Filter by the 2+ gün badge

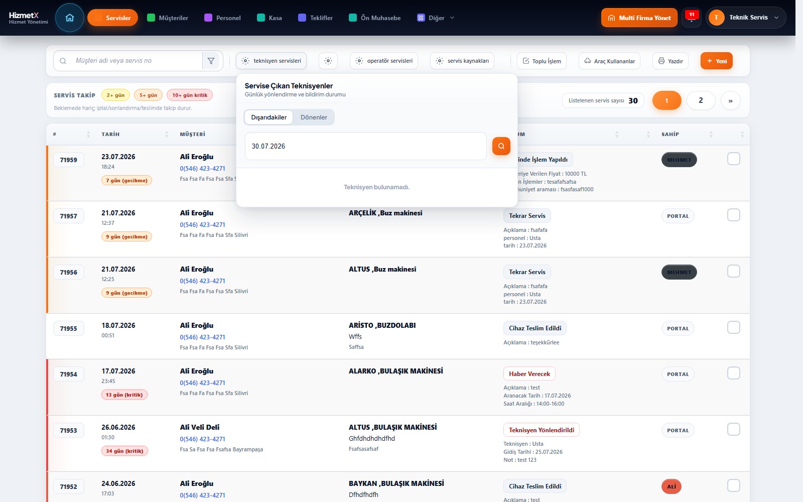pyautogui.click(x=115, y=95)
